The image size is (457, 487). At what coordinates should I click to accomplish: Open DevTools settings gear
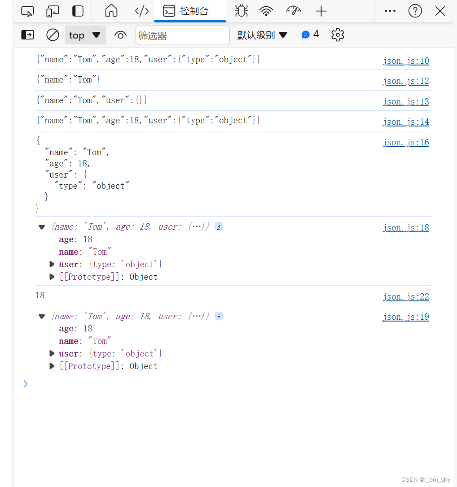[x=338, y=35]
